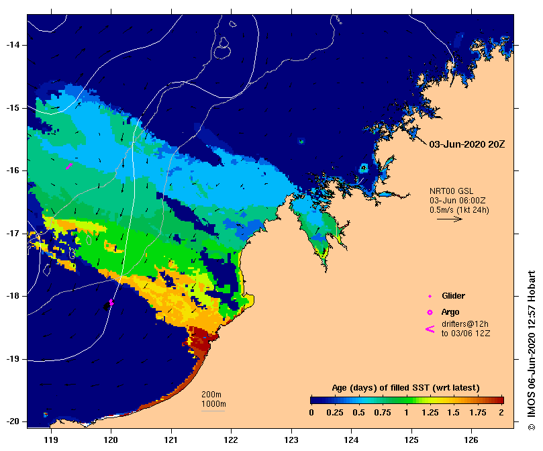Click the magenta drifters arrowhead legend symbol
Screen dimensions: 543x451
430,329
